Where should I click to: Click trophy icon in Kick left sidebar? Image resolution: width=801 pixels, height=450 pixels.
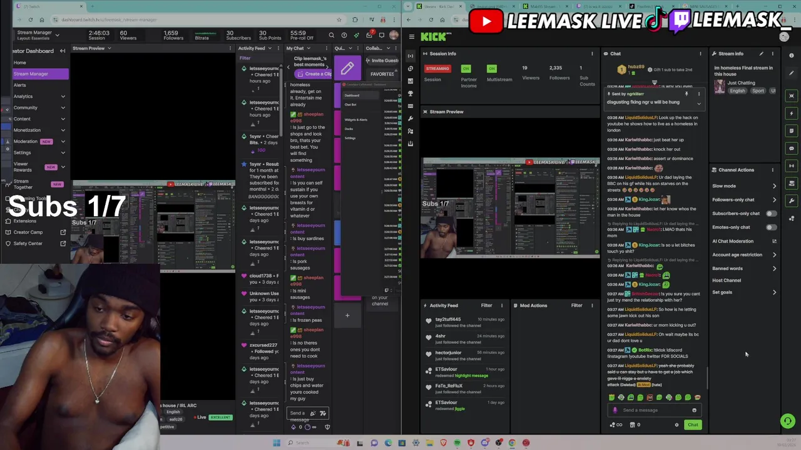411,93
